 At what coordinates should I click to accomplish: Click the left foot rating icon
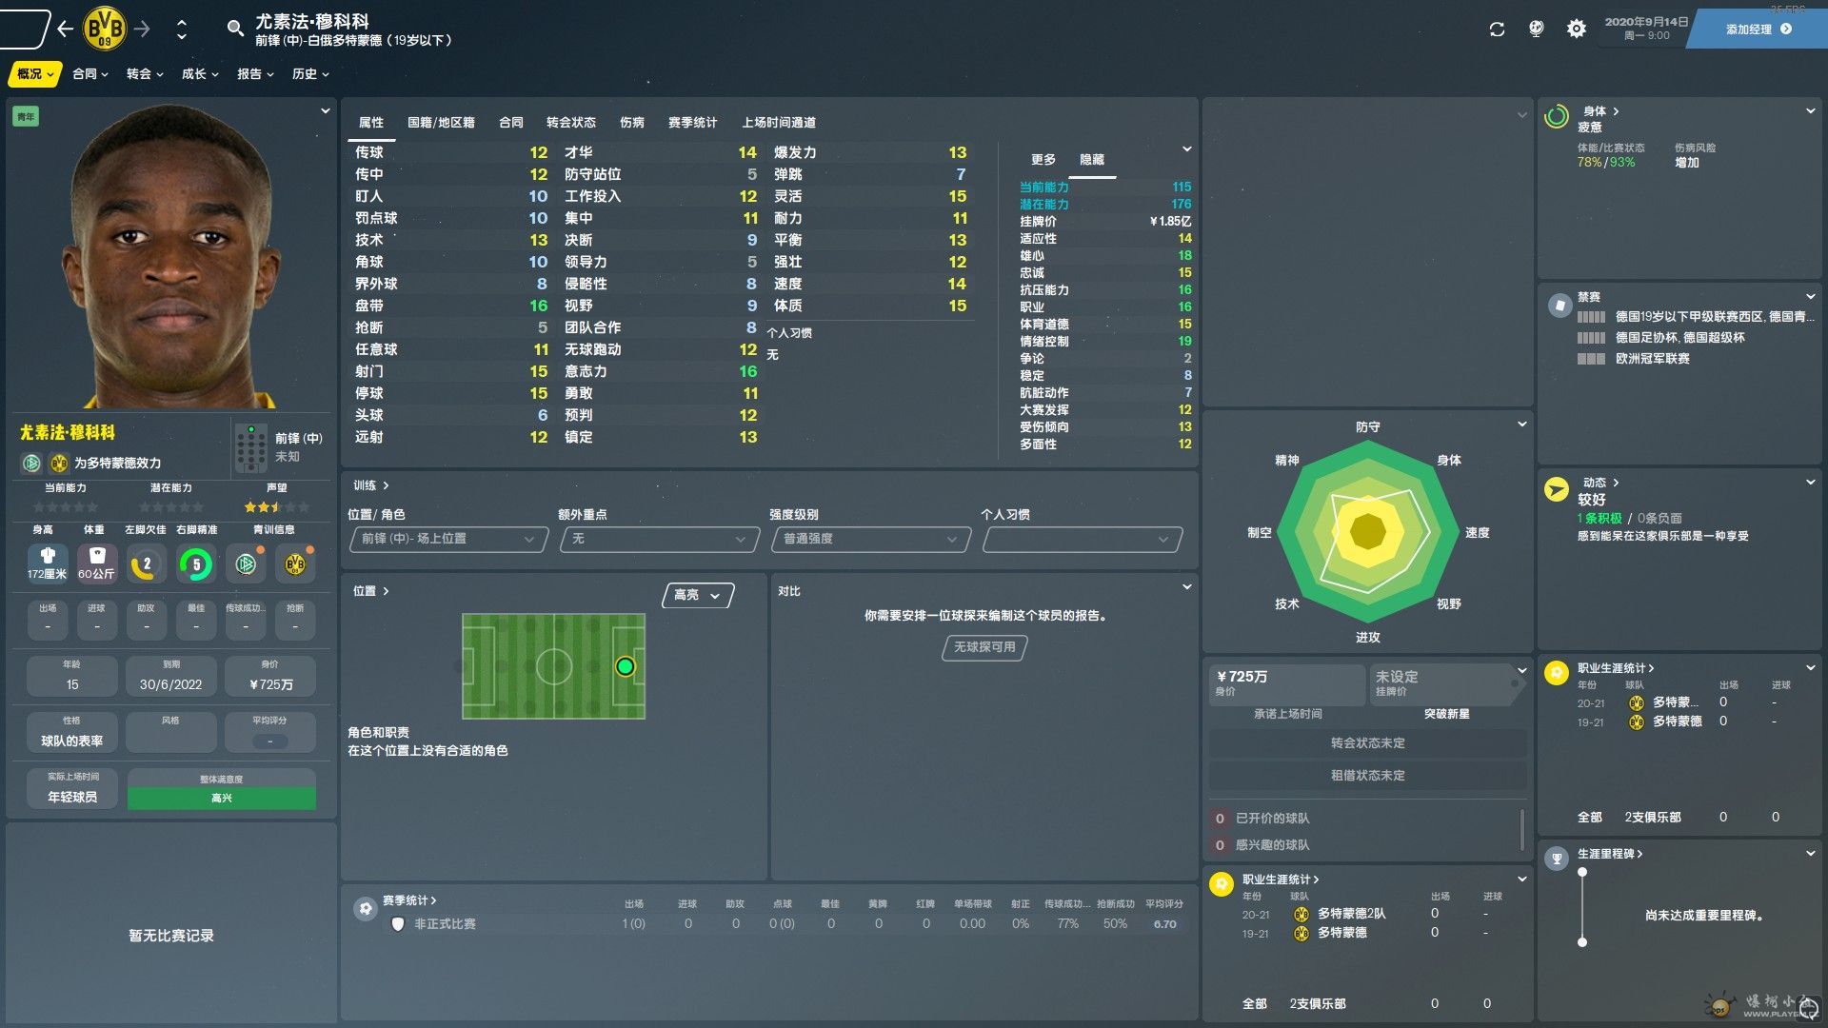tap(146, 564)
